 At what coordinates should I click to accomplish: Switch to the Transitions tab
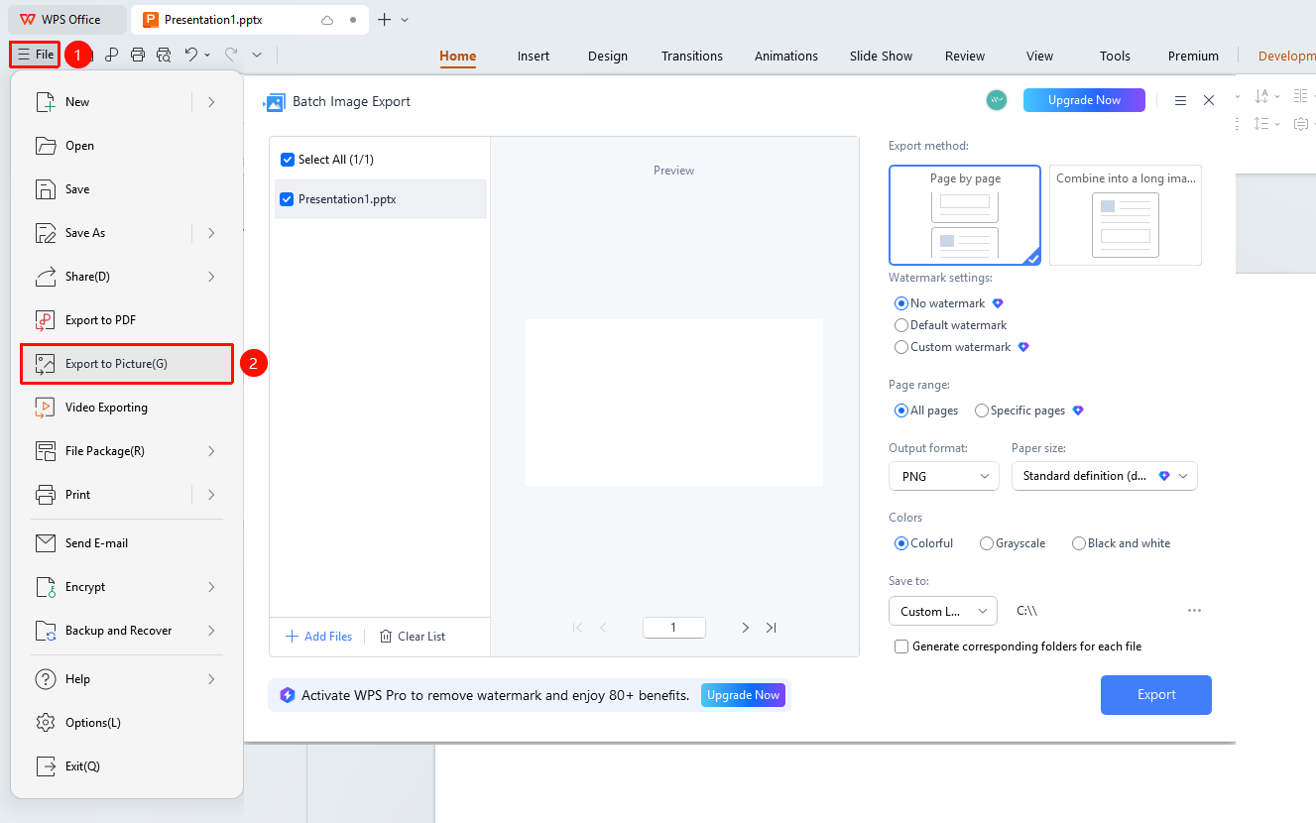pos(692,56)
